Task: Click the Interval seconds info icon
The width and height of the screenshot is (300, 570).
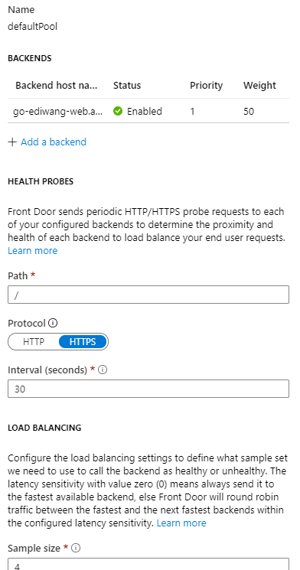Action: (103, 370)
